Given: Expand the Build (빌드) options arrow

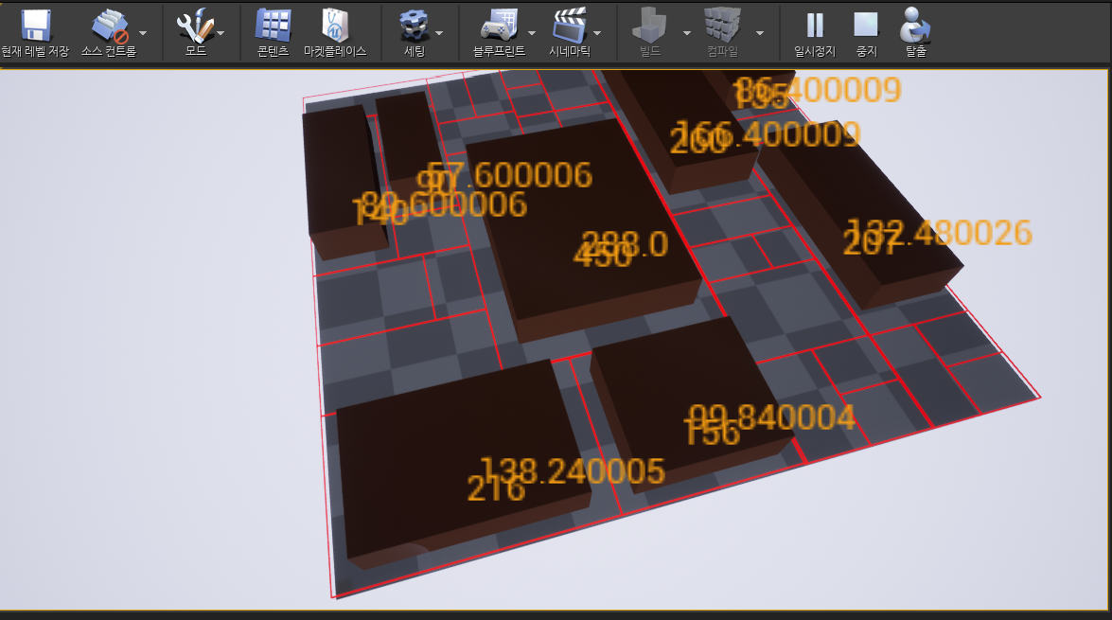Looking at the screenshot, I should 686,33.
